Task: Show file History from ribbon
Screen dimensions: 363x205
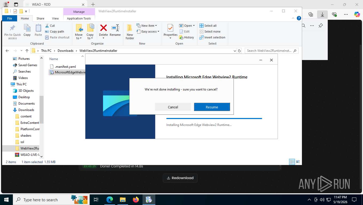Action: [187, 37]
